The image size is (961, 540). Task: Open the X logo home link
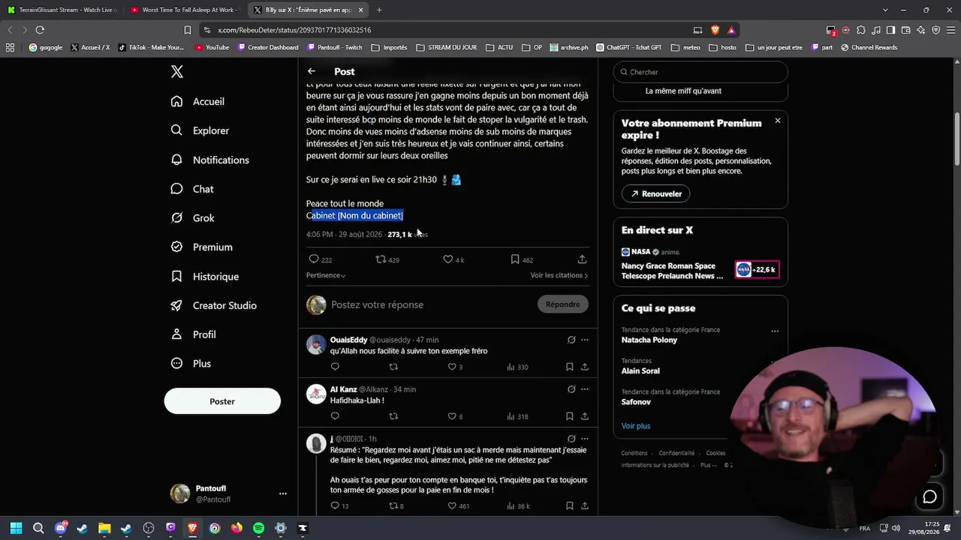pyautogui.click(x=176, y=72)
